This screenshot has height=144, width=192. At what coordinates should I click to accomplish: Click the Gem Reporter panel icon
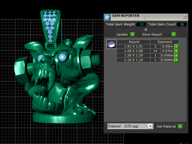[107, 17]
